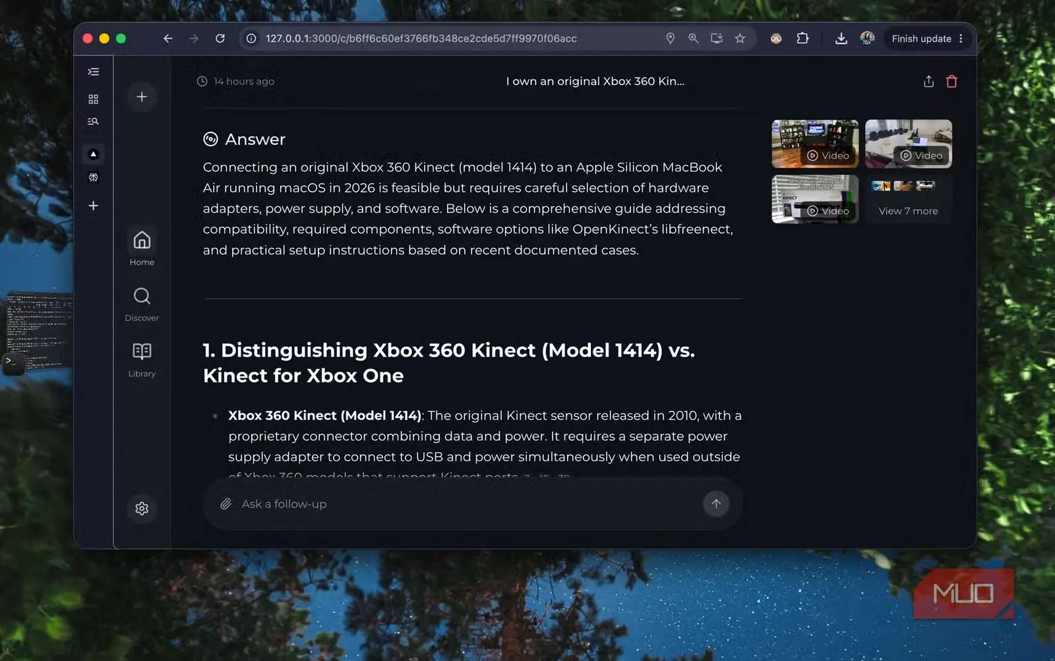Viewport: 1055px width, 661px height.
Task: Attach a file with paperclip icon
Action: coord(226,504)
